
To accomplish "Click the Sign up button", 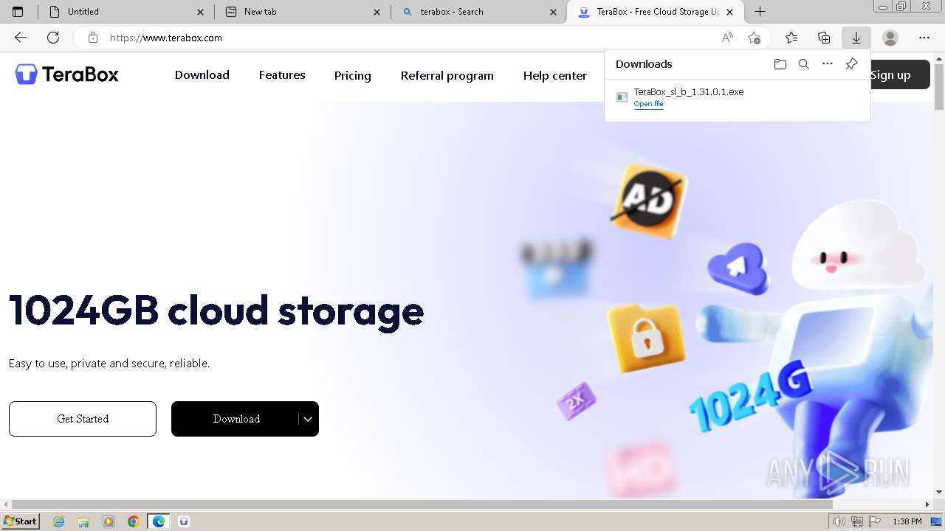I will [x=899, y=74].
